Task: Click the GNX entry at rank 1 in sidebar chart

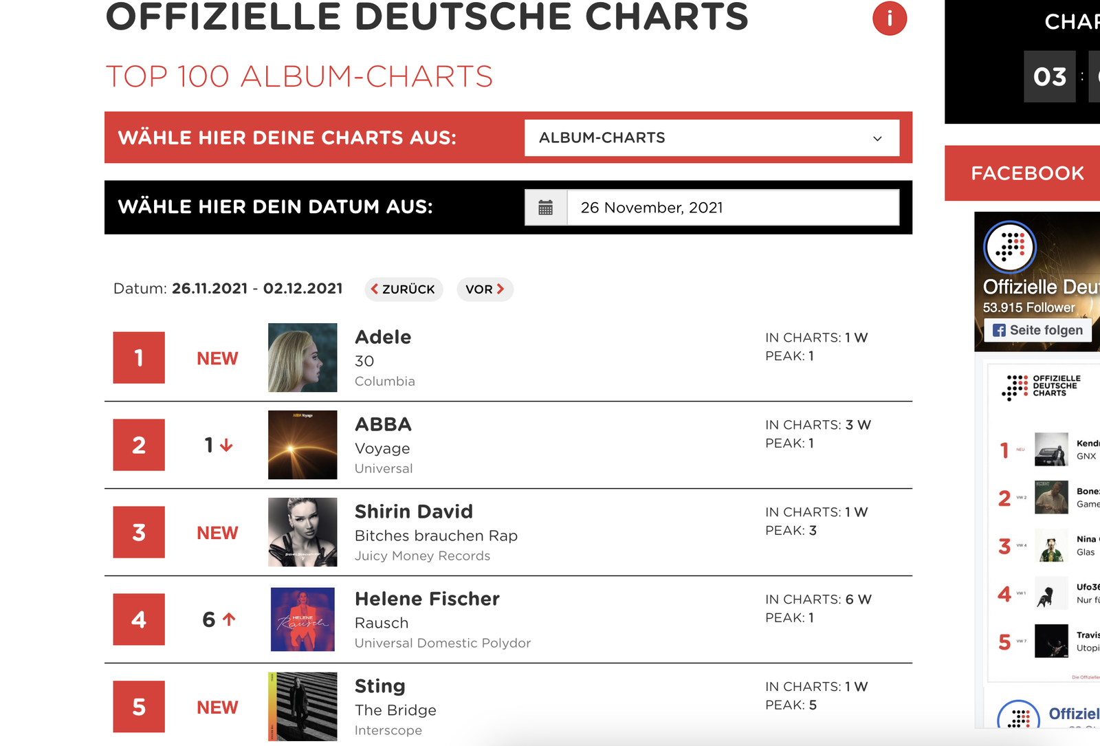Action: [1052, 449]
